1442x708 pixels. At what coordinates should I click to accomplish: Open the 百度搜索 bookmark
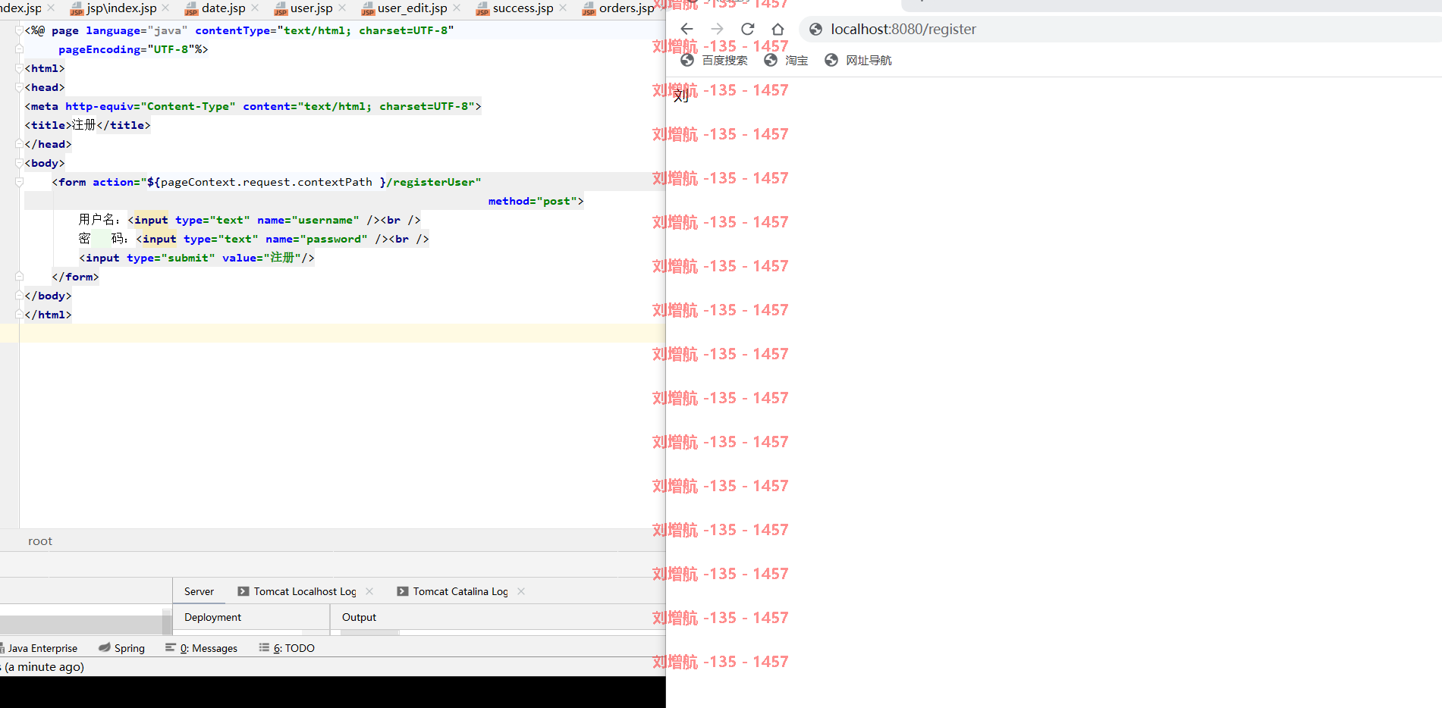pyautogui.click(x=714, y=61)
